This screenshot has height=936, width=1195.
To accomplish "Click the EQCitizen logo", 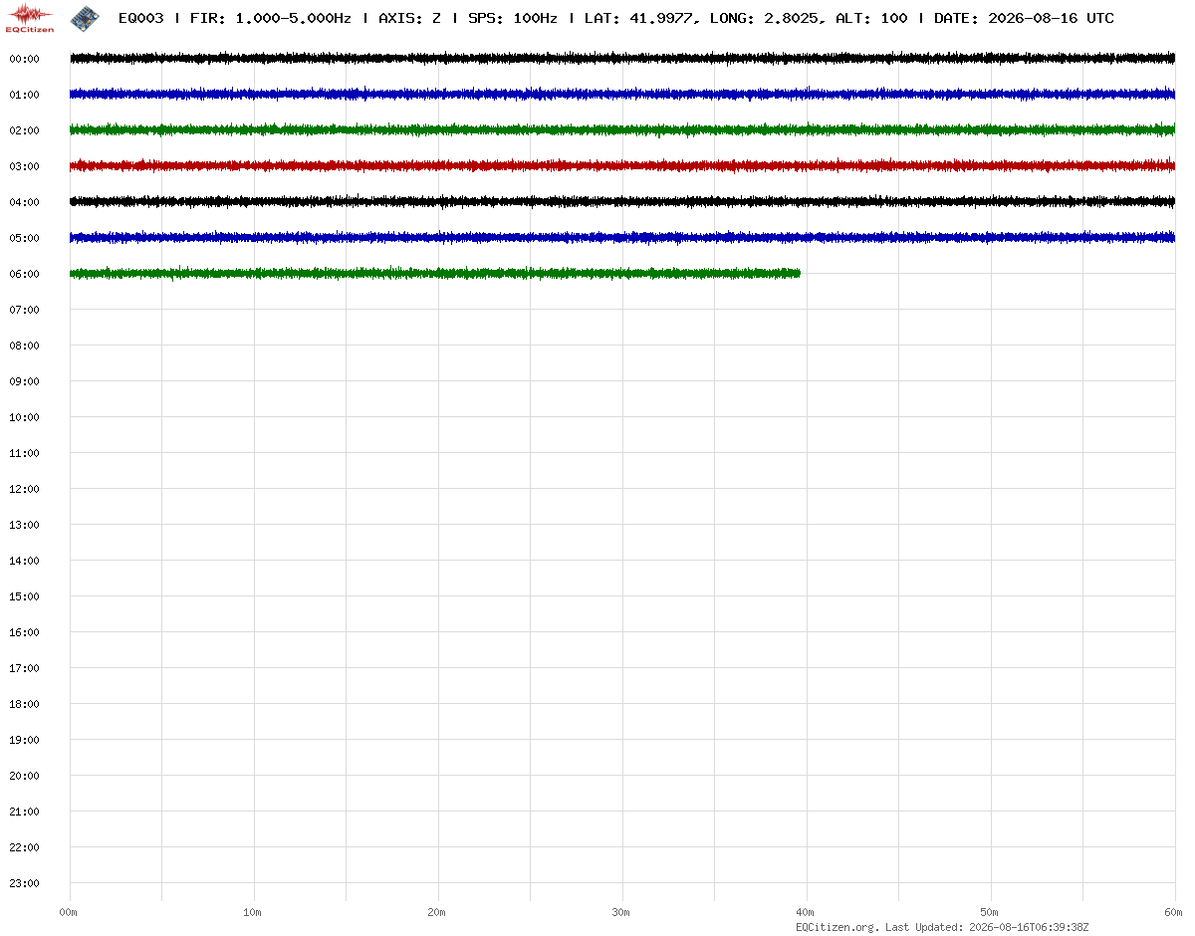I will click(x=30, y=17).
